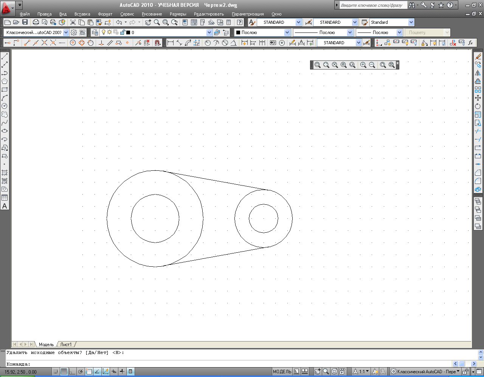The width and height of the screenshot is (484, 377).
Task: Click the black layer color swatch
Action: click(128, 33)
